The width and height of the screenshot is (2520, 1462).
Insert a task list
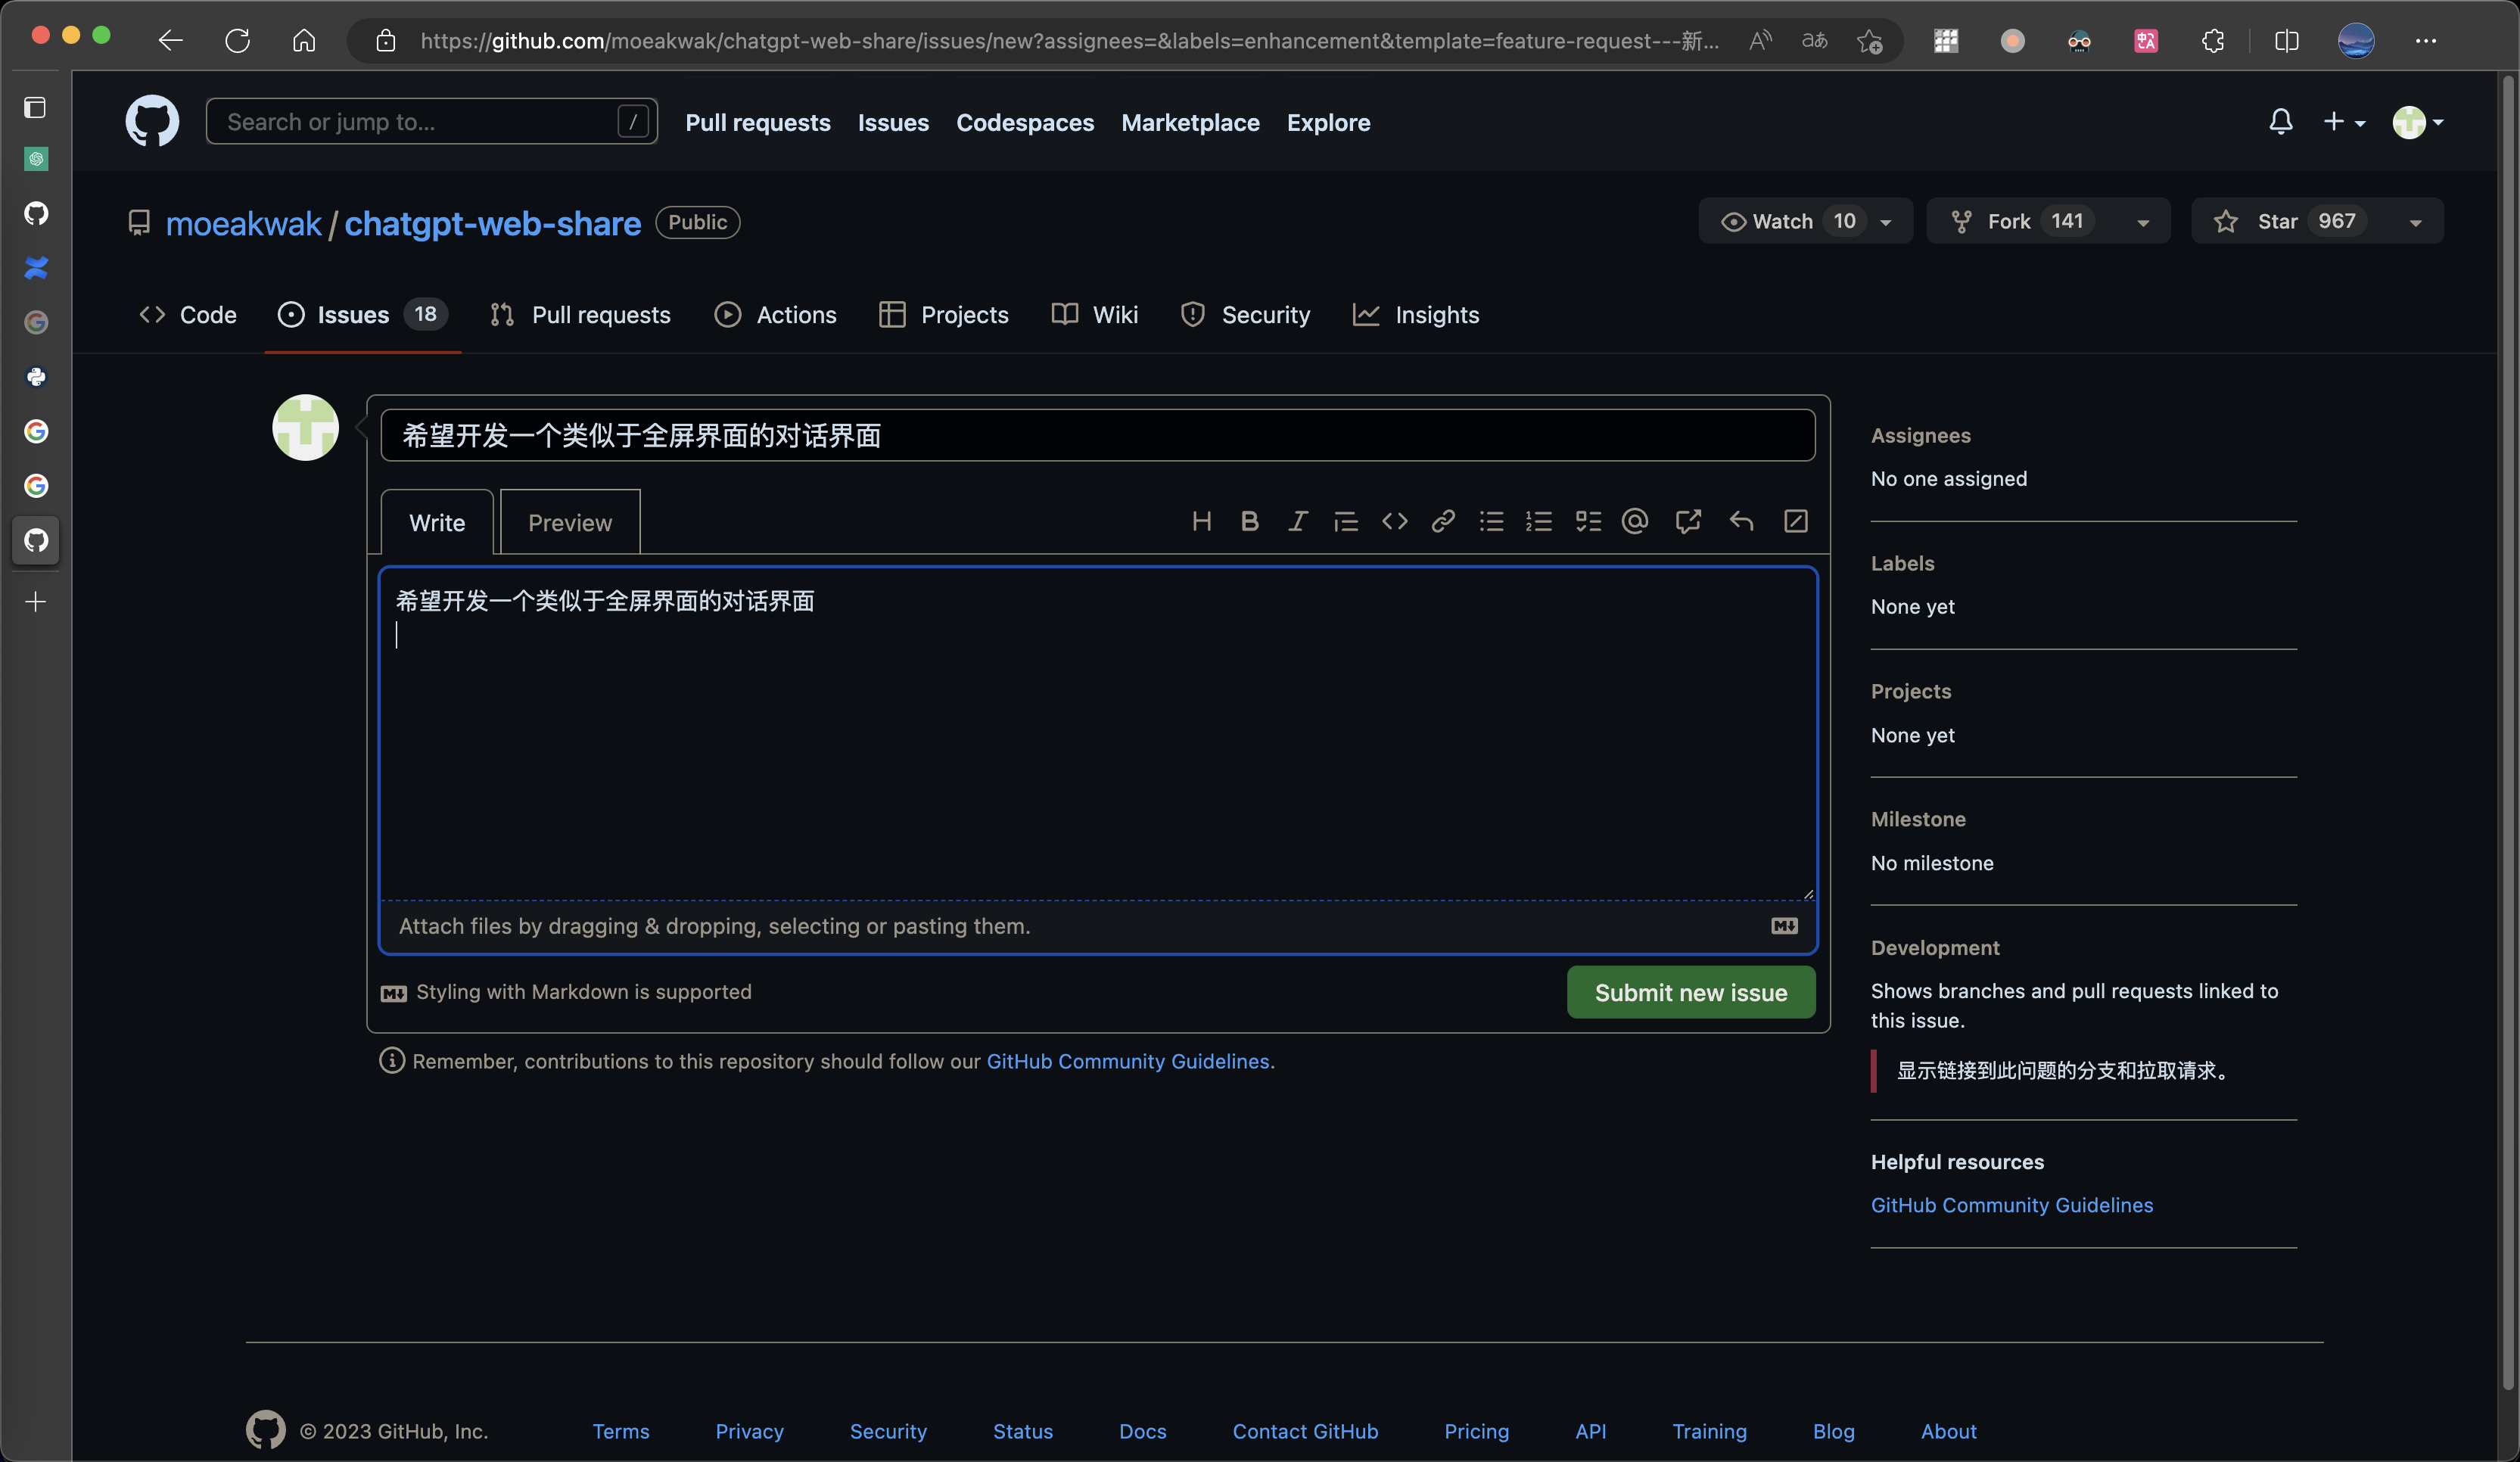1587,521
